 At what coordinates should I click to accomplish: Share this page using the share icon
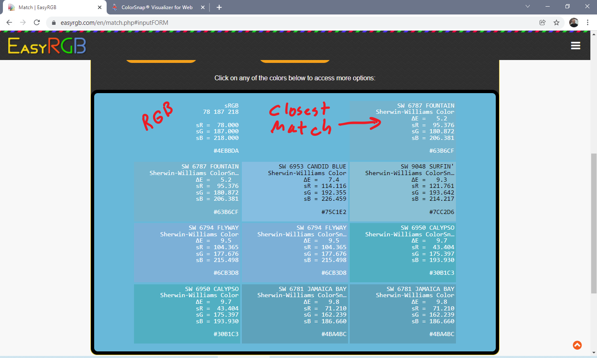pos(542,22)
